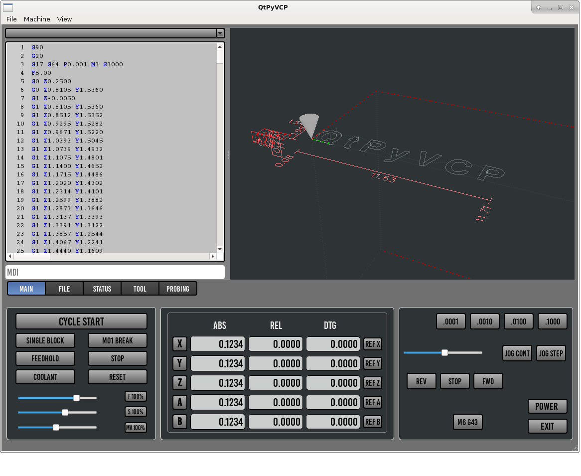Home the Z axis with REF Z

point(373,383)
